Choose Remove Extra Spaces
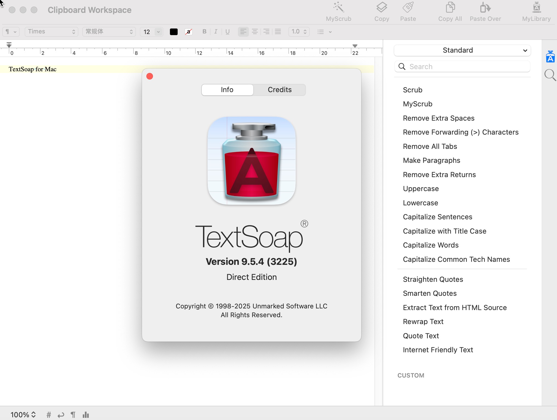The height and width of the screenshot is (420, 557). coord(439,118)
